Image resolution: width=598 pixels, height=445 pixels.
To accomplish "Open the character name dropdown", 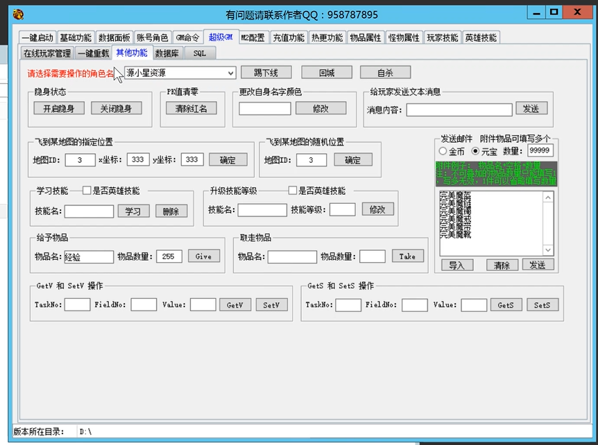I will 230,73.
